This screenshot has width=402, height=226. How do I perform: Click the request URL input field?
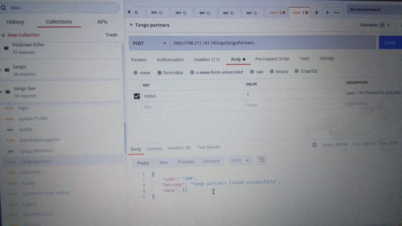tap(271, 43)
